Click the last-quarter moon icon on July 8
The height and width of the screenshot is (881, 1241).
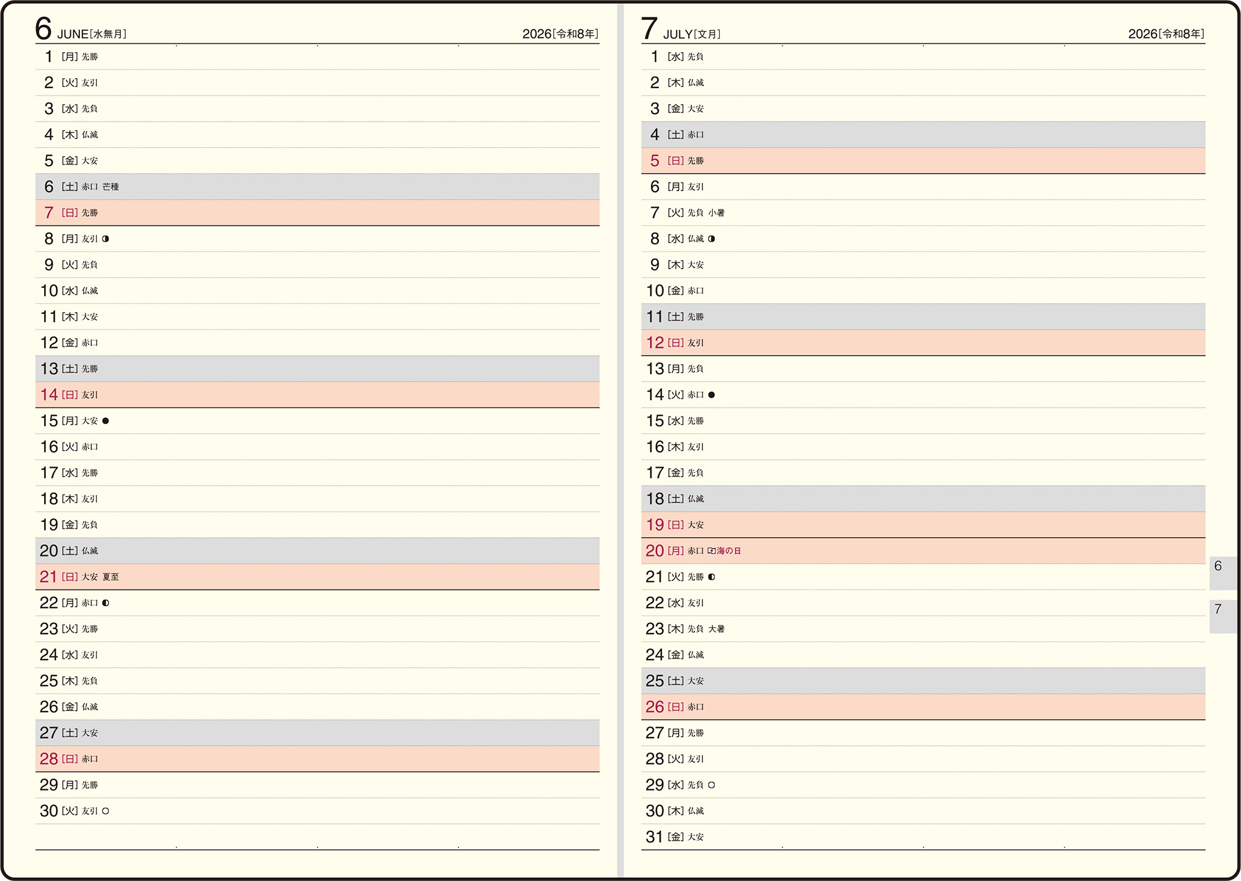(712, 239)
